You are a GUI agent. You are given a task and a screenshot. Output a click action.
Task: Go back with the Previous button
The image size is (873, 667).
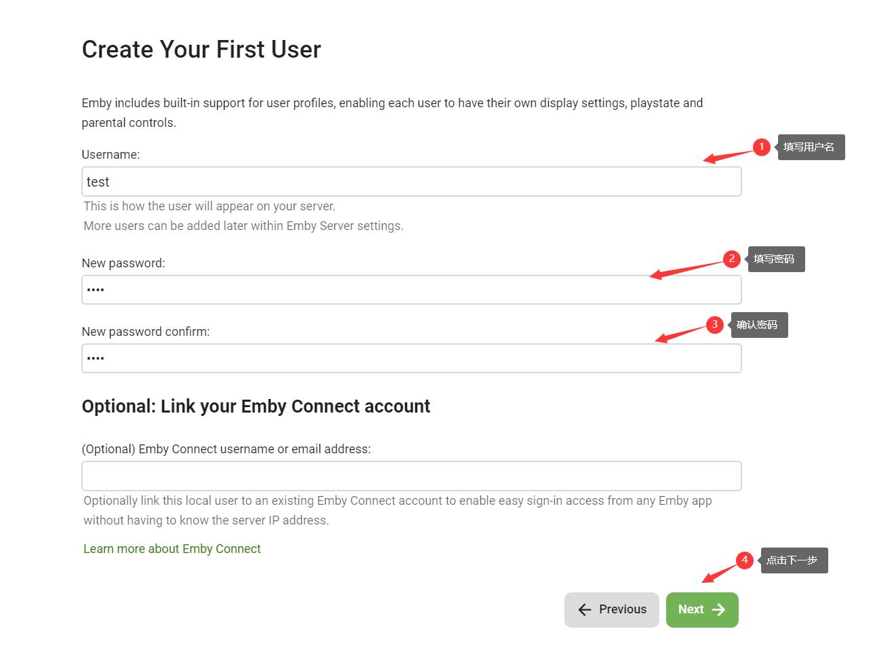[x=611, y=610]
